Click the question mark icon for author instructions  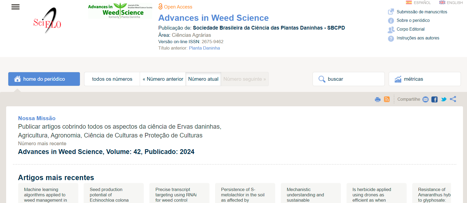pyautogui.click(x=391, y=39)
